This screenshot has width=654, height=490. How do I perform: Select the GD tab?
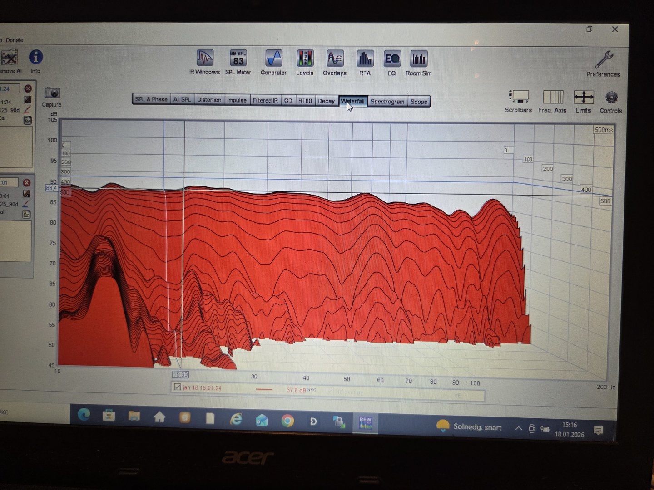[288, 101]
